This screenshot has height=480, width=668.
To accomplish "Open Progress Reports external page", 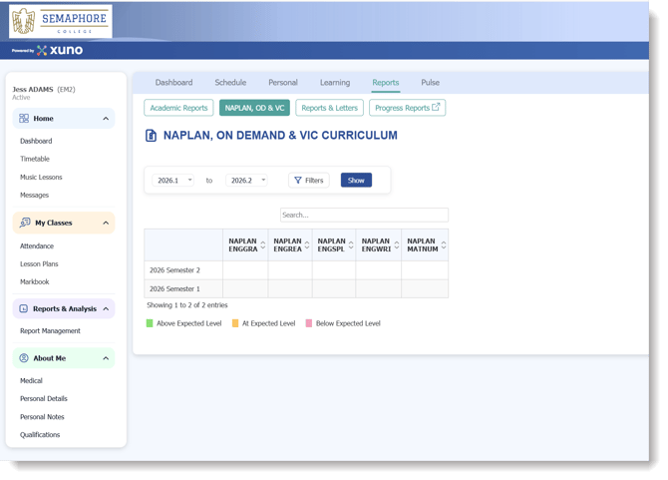I will point(407,108).
